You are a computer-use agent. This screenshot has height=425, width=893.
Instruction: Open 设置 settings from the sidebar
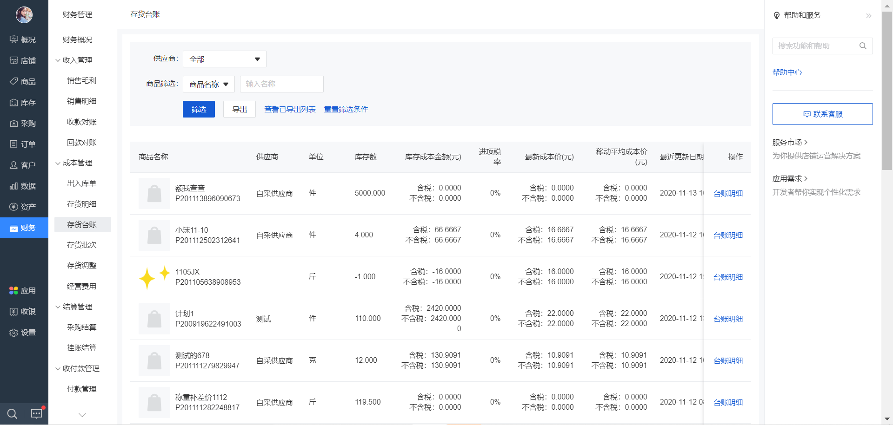(x=24, y=333)
